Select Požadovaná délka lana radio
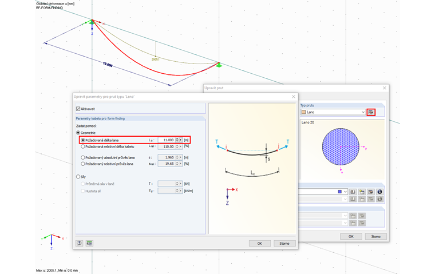435x274 pixels. 82,140
